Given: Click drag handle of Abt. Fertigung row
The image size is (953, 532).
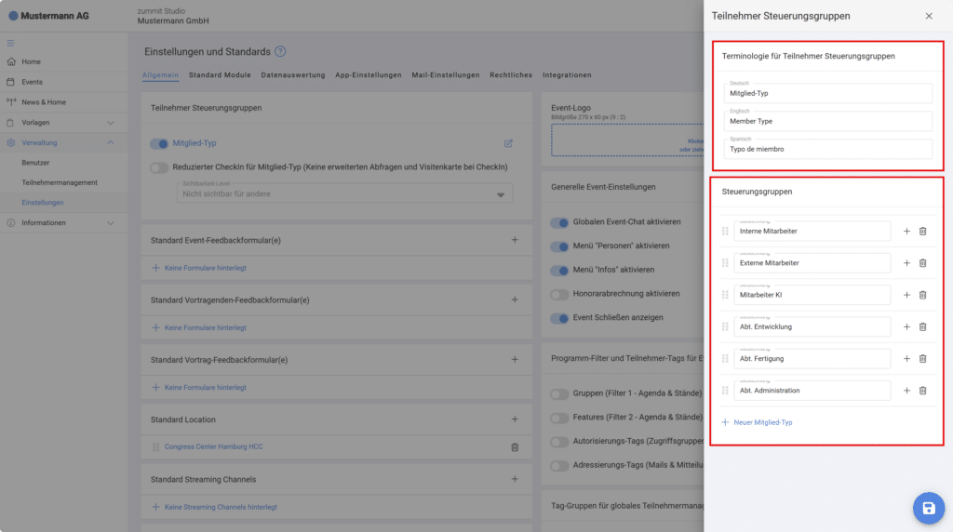Looking at the screenshot, I should tap(725, 359).
